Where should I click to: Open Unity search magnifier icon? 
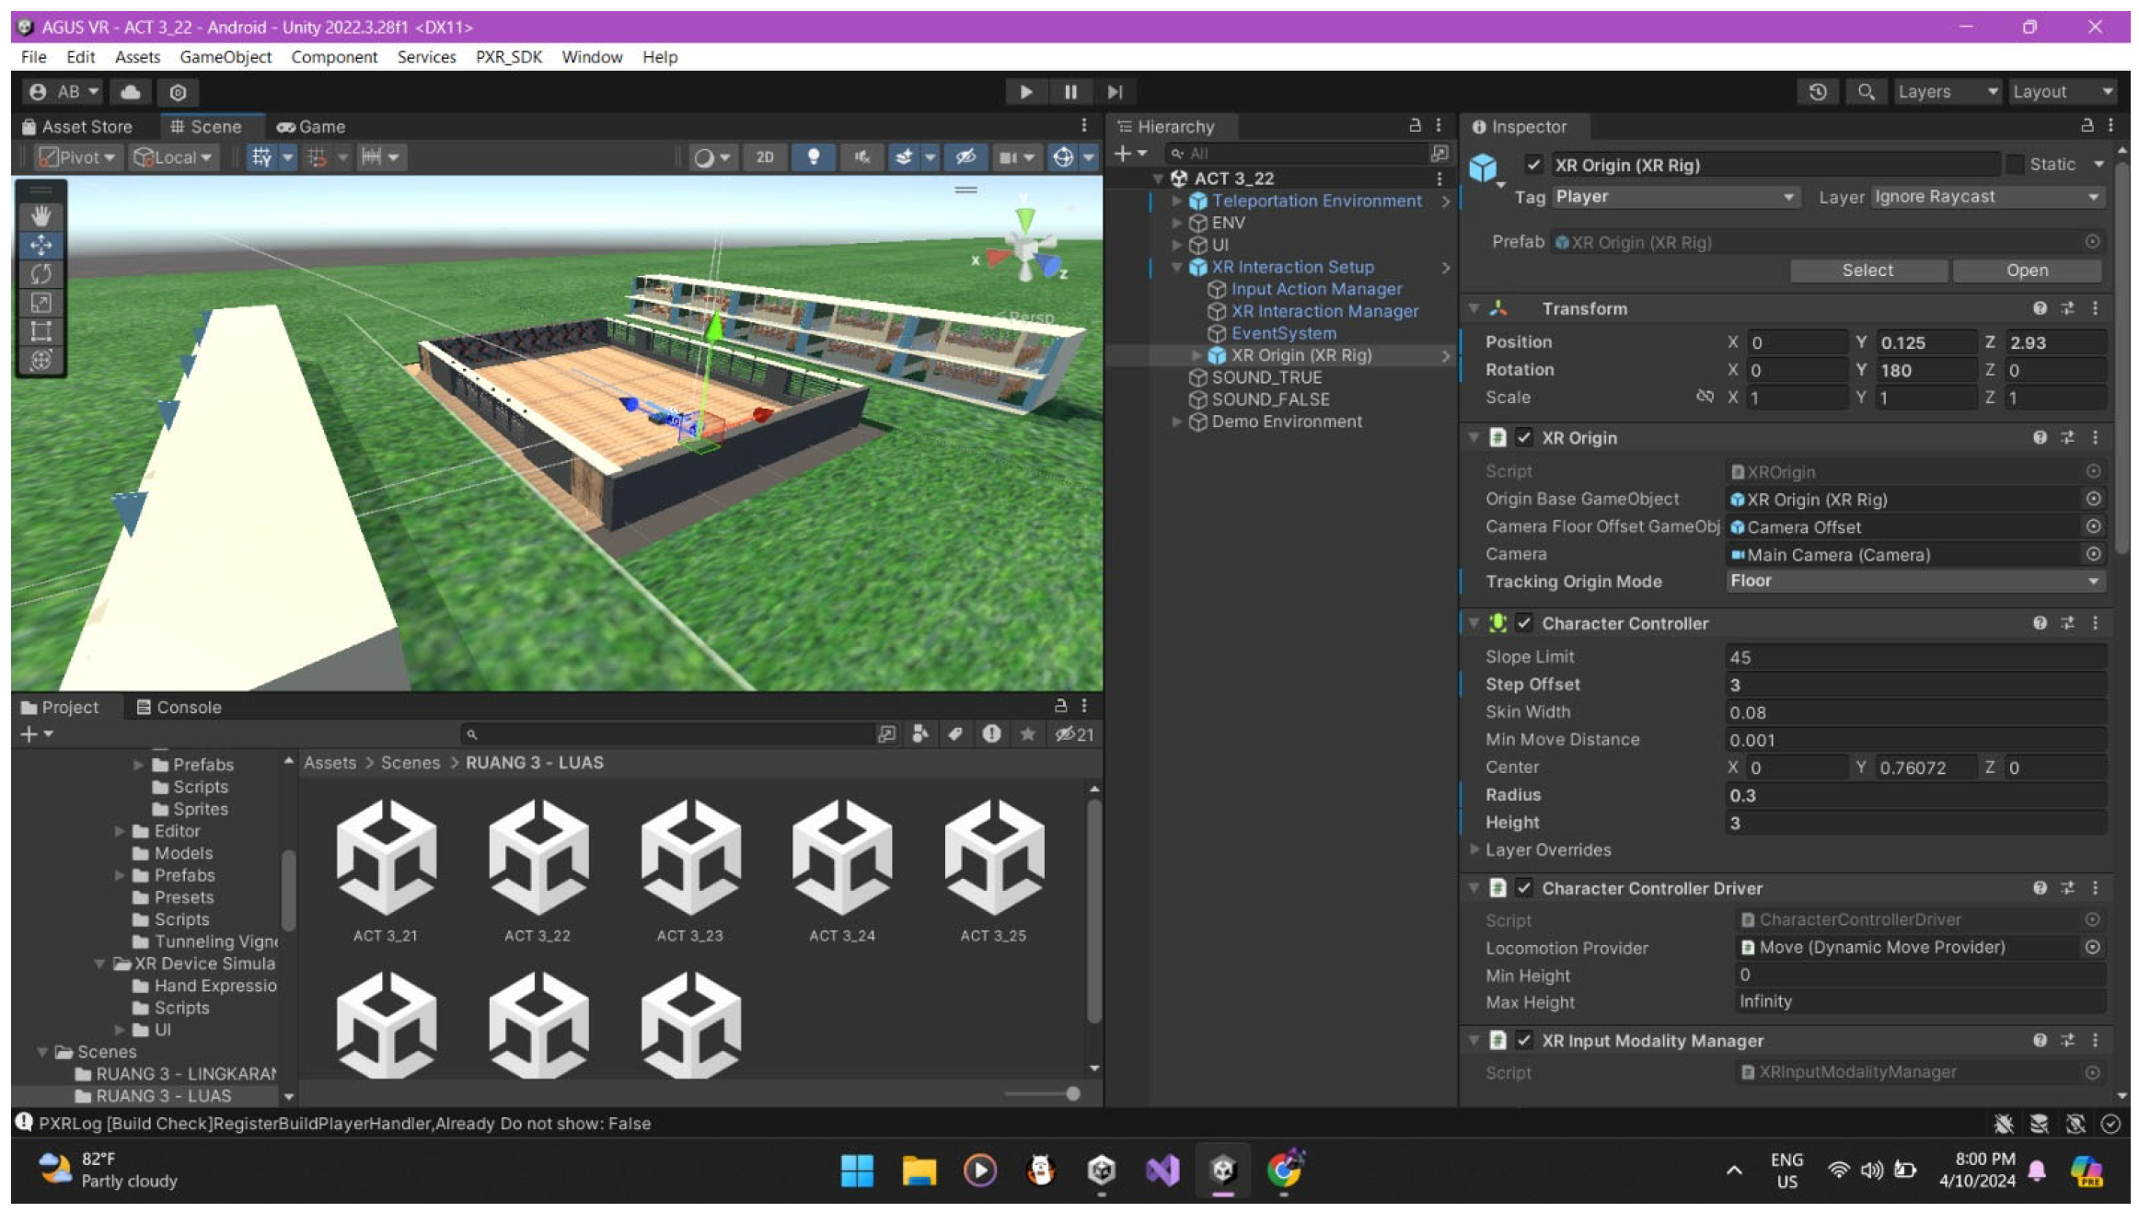[1866, 92]
